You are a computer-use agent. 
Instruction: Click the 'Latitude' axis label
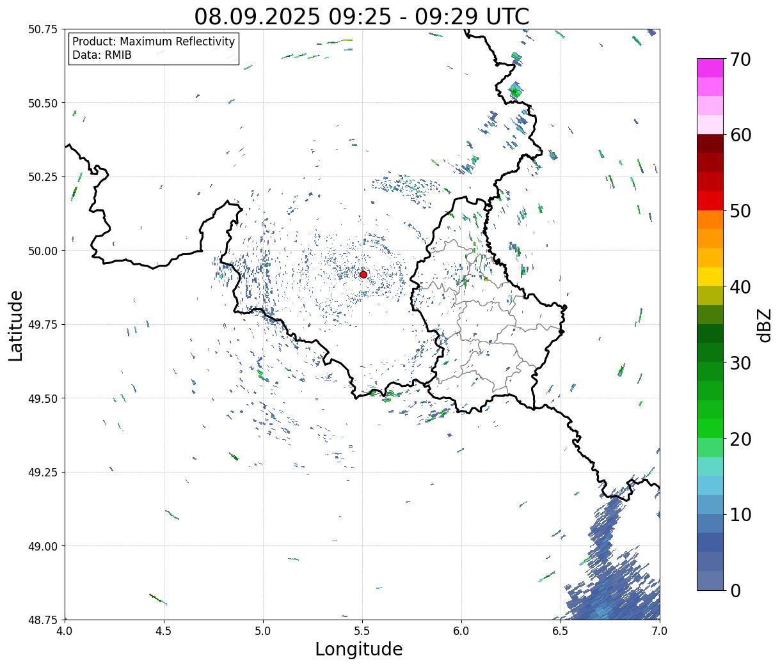pos(16,325)
